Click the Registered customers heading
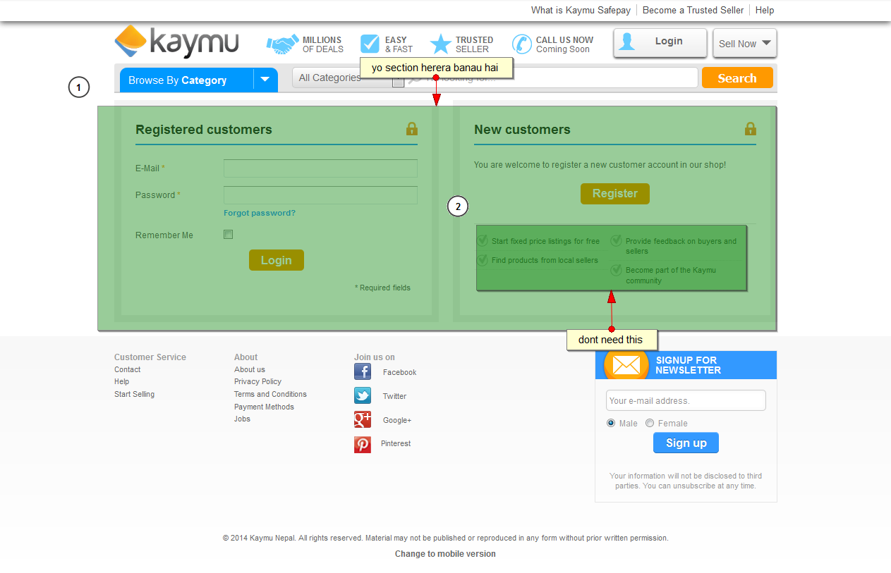 point(204,130)
